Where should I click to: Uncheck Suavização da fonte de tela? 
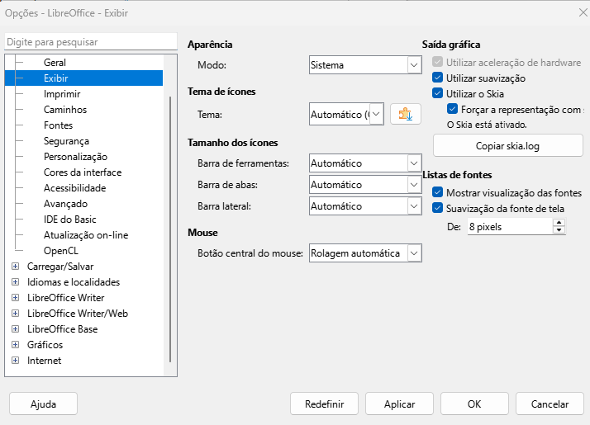(437, 208)
